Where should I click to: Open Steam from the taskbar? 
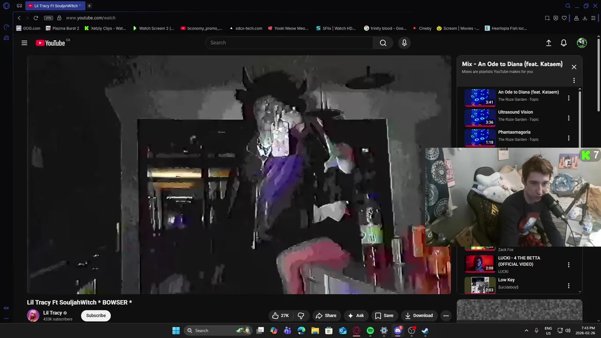[x=425, y=330]
